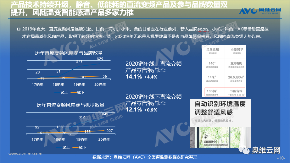Viewport: 290px width, 163px height.
Task: Click the WeChat icon beside 奥维云网
Action: tap(244, 150)
